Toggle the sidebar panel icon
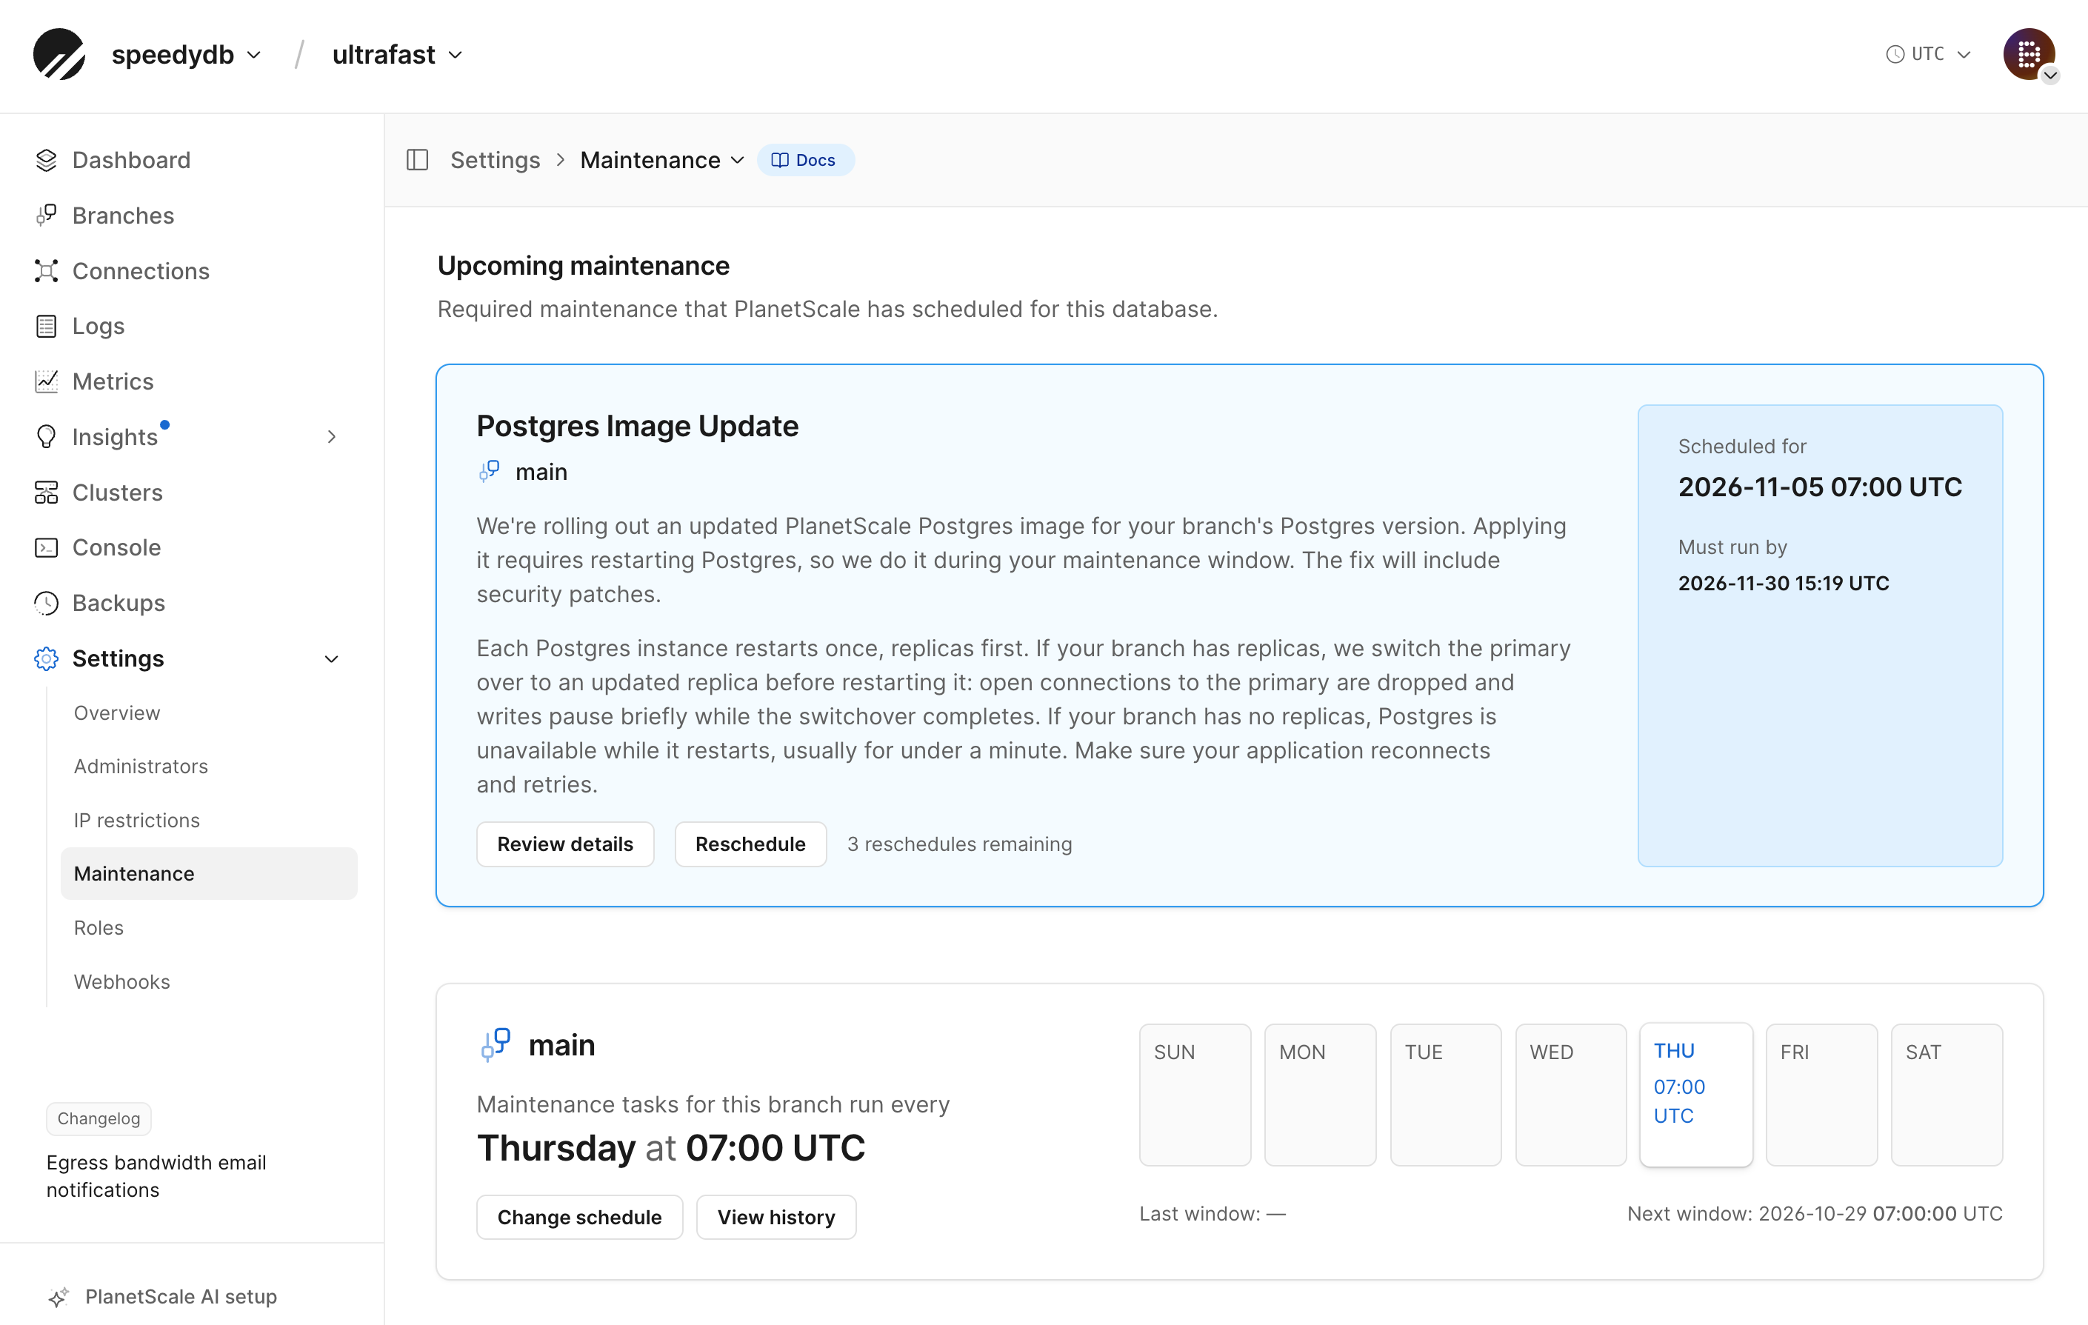2088x1325 pixels. pos(417,159)
